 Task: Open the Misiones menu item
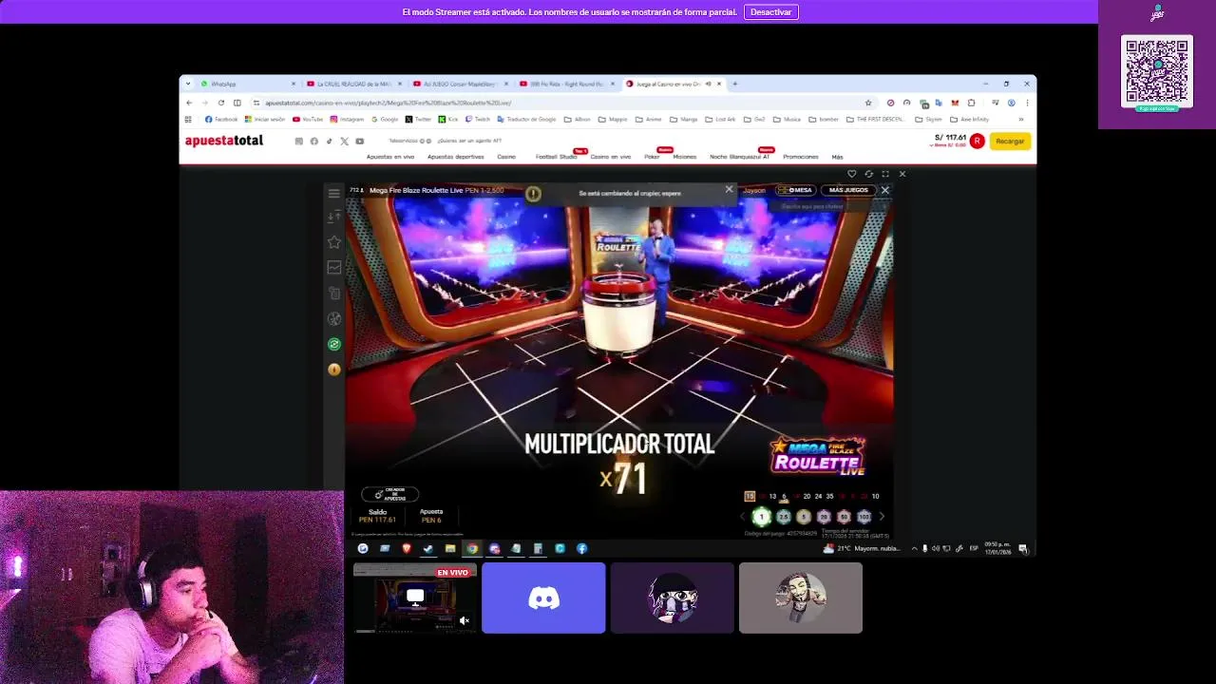pyautogui.click(x=684, y=157)
